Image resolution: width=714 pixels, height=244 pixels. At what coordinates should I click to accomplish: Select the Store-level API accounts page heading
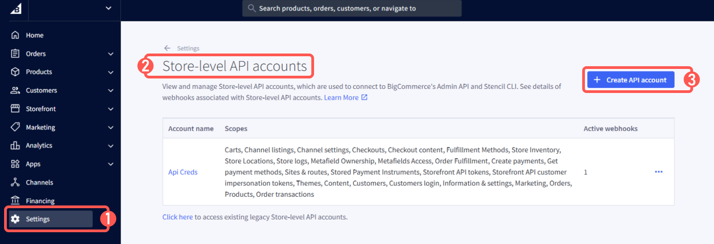click(x=235, y=66)
